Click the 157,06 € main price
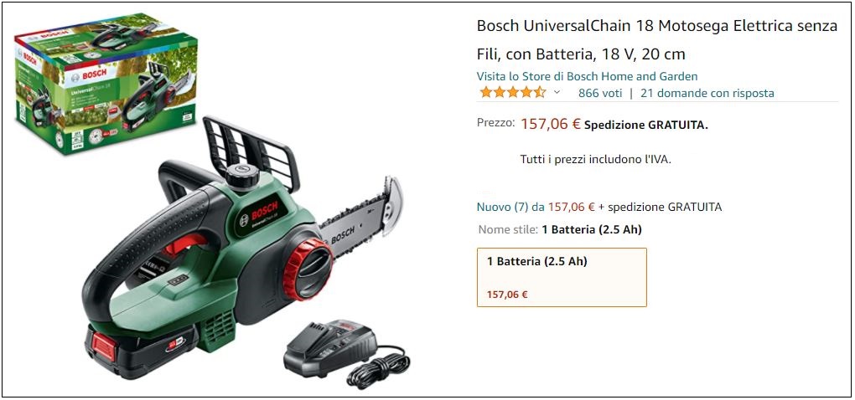The width and height of the screenshot is (855, 400). coord(551,124)
